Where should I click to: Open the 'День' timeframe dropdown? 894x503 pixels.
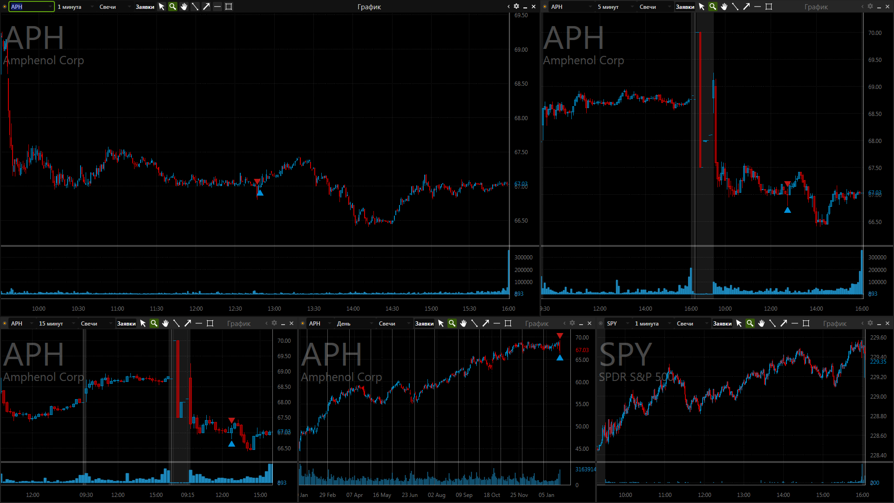(355, 323)
